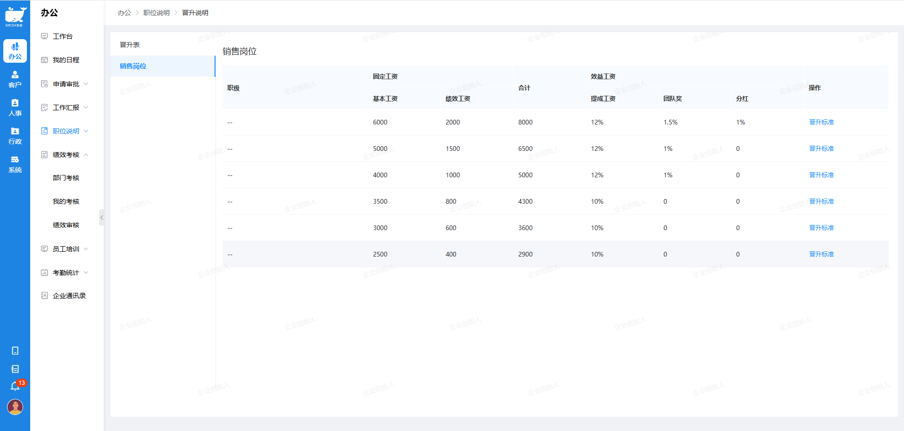
Task: Open 我的日程 from the menu
Action: pos(66,60)
